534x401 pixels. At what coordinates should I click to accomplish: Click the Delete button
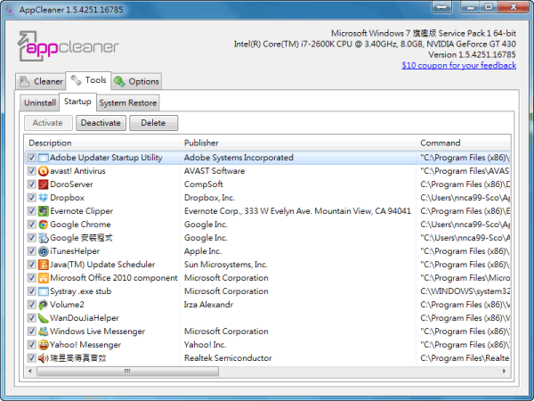click(x=153, y=123)
